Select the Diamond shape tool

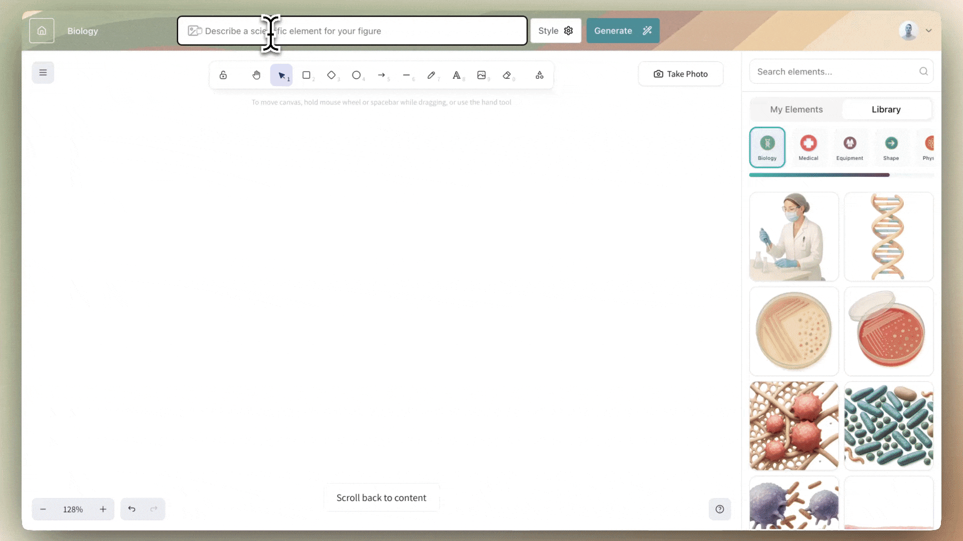pyautogui.click(x=332, y=75)
